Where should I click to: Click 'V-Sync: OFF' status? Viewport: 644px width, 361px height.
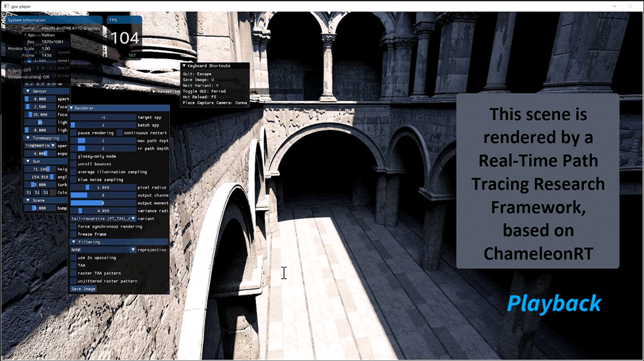[x=20, y=70]
